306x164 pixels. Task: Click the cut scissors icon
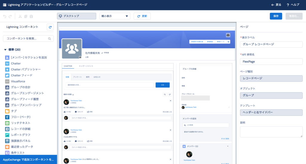(x=20, y=16)
